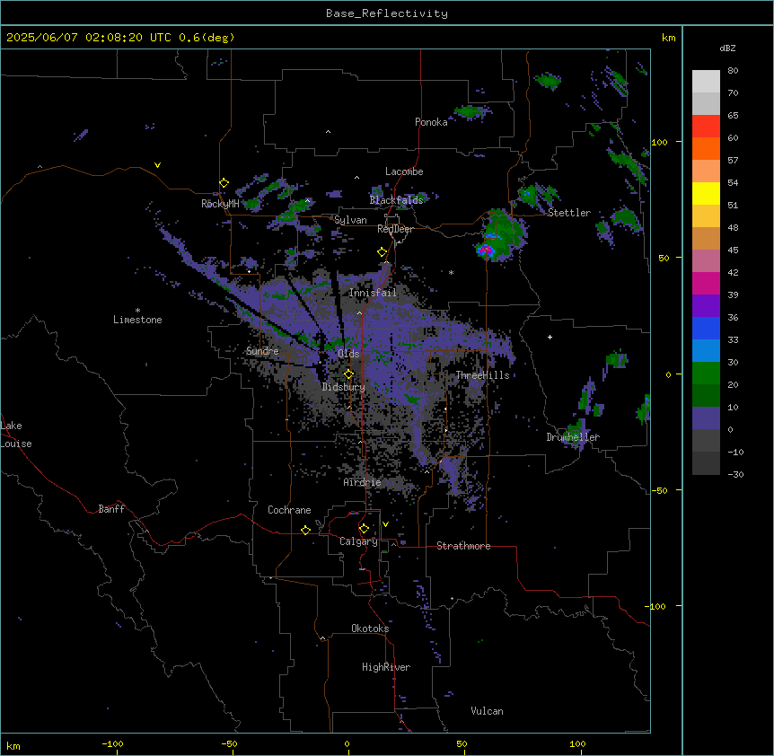Viewport: 774px width, 756px height.
Task: Select the Lacombe label on the map
Action: coord(404,171)
